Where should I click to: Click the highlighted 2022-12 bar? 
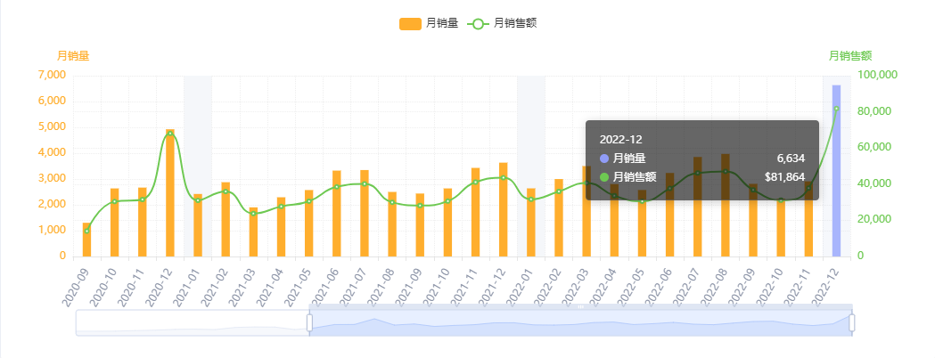(836, 171)
